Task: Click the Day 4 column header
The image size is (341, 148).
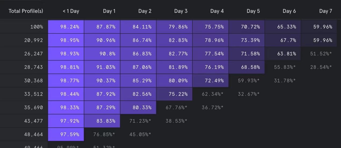Action: 217,11
